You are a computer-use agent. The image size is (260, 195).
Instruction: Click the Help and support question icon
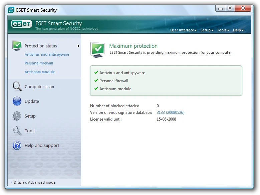point(17,145)
